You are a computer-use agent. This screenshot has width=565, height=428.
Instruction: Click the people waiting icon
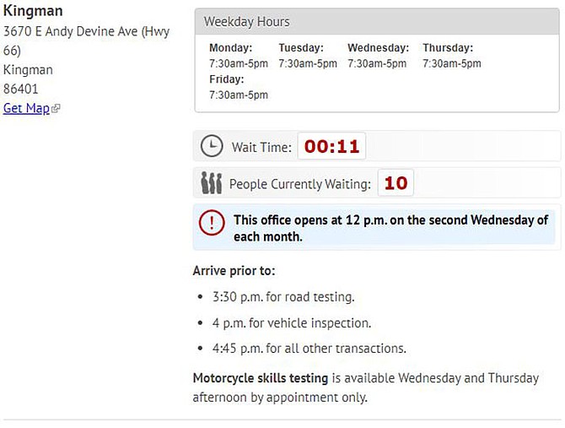tap(211, 183)
